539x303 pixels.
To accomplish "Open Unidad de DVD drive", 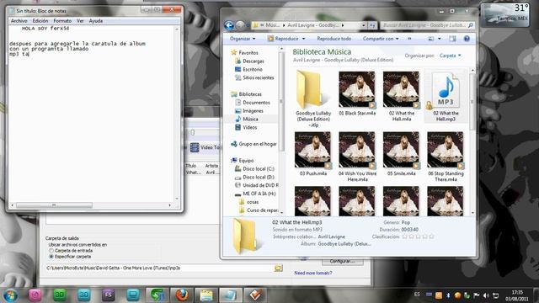I will [260, 185].
